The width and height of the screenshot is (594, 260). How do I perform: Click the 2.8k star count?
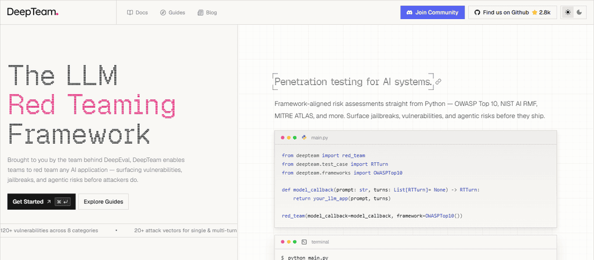(544, 13)
